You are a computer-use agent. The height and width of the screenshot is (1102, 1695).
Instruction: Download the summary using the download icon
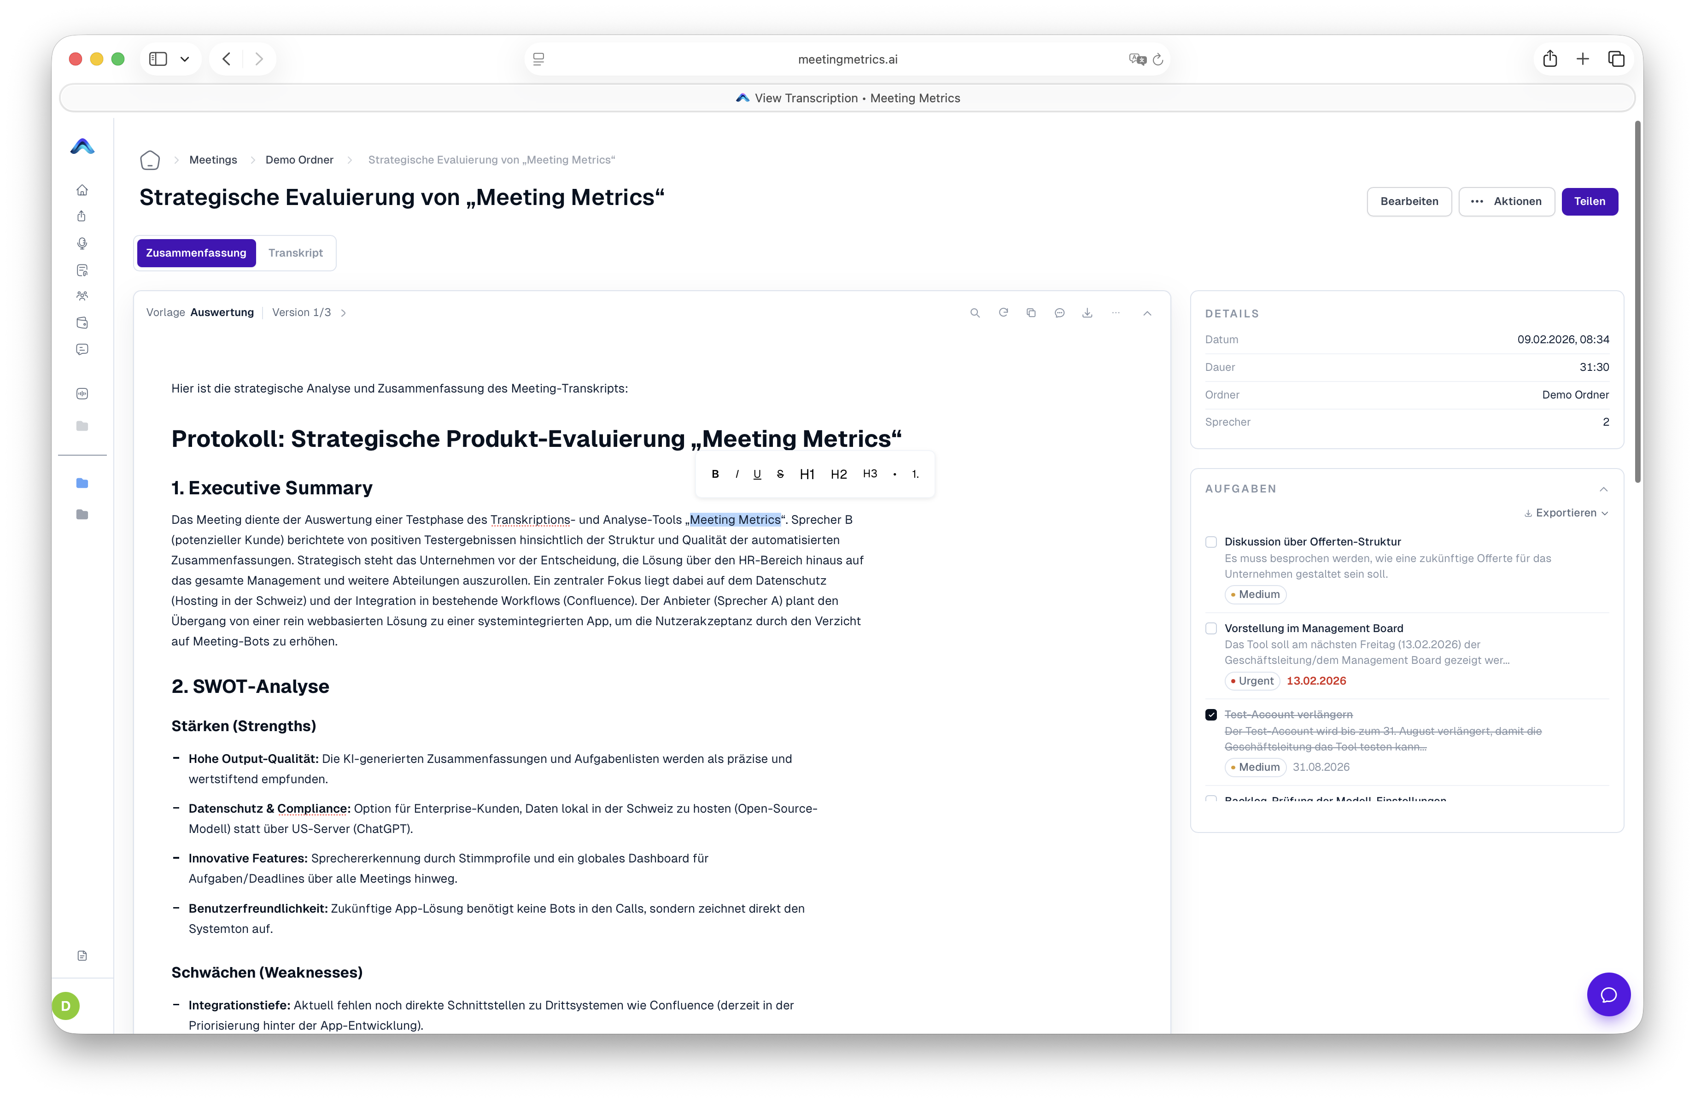[1087, 313]
